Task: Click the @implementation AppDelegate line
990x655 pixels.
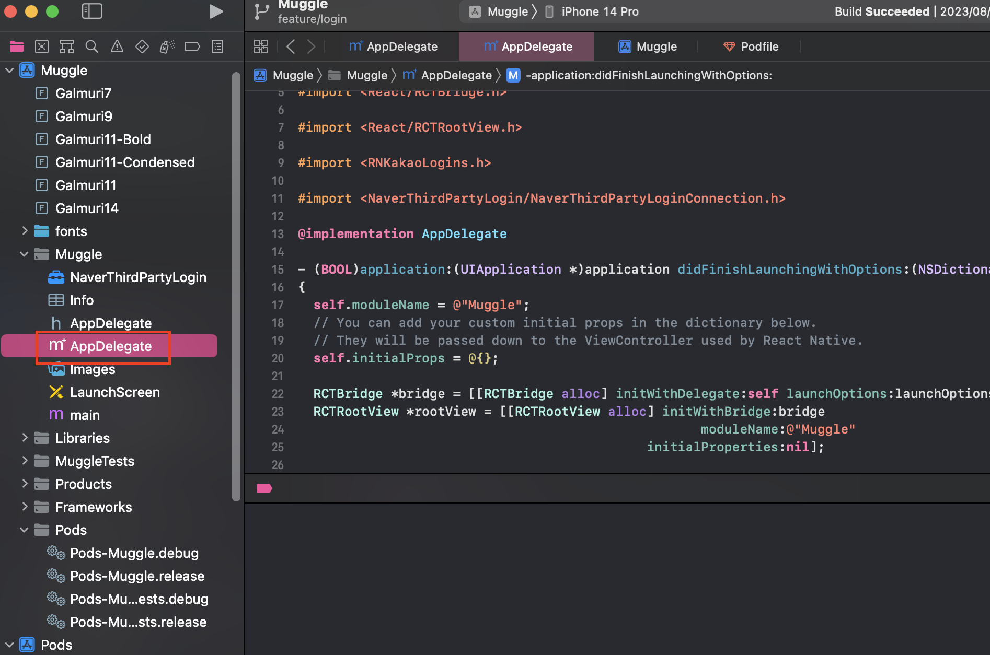Action: 402,234
